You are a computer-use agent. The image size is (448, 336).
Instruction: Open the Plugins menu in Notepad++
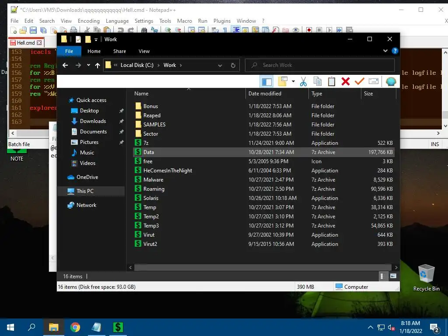222,21
